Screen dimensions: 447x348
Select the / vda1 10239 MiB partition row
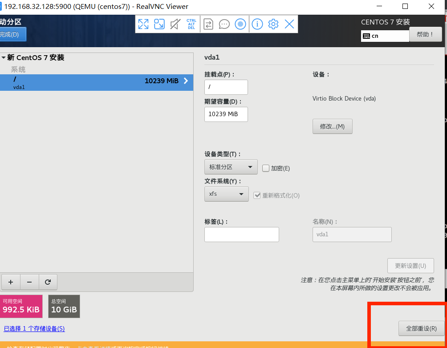[97, 83]
